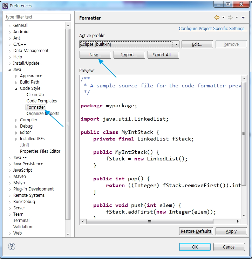The width and height of the screenshot is (252, 259).
Task: Expand the Build Path node
Action: (x=16, y=82)
